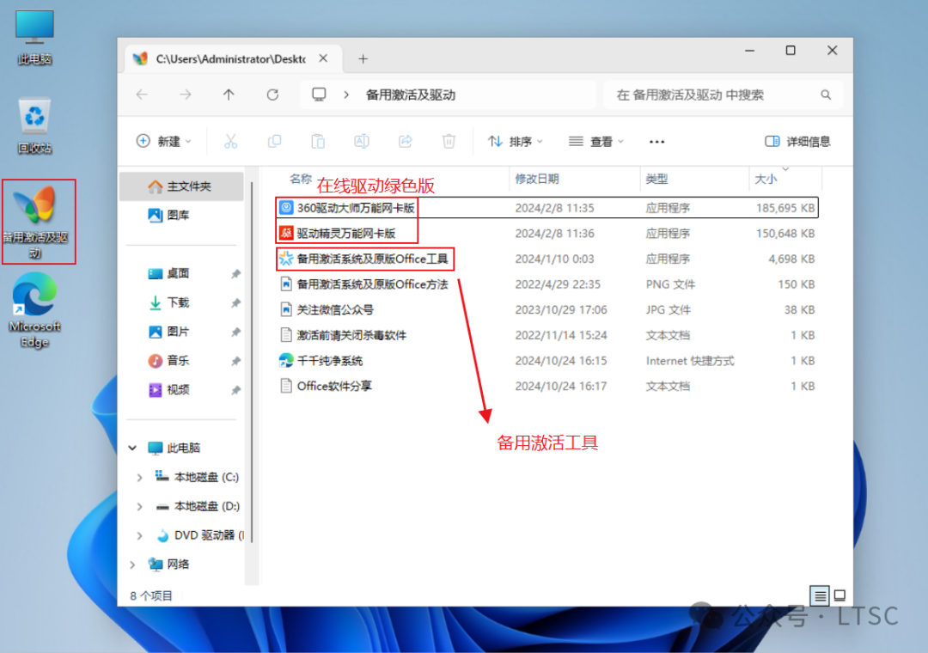Select file 驱动精灵万能网卡版
Screen dimensions: 928x653
click(546, 233)
